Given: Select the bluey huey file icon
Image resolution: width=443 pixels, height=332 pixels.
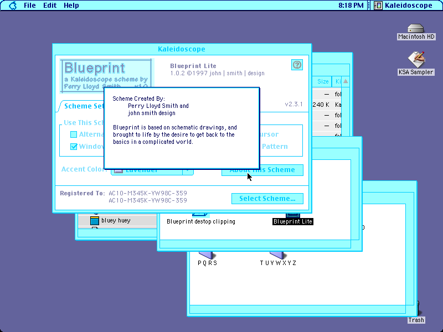Looking at the screenshot, I should pyautogui.click(x=95, y=220).
